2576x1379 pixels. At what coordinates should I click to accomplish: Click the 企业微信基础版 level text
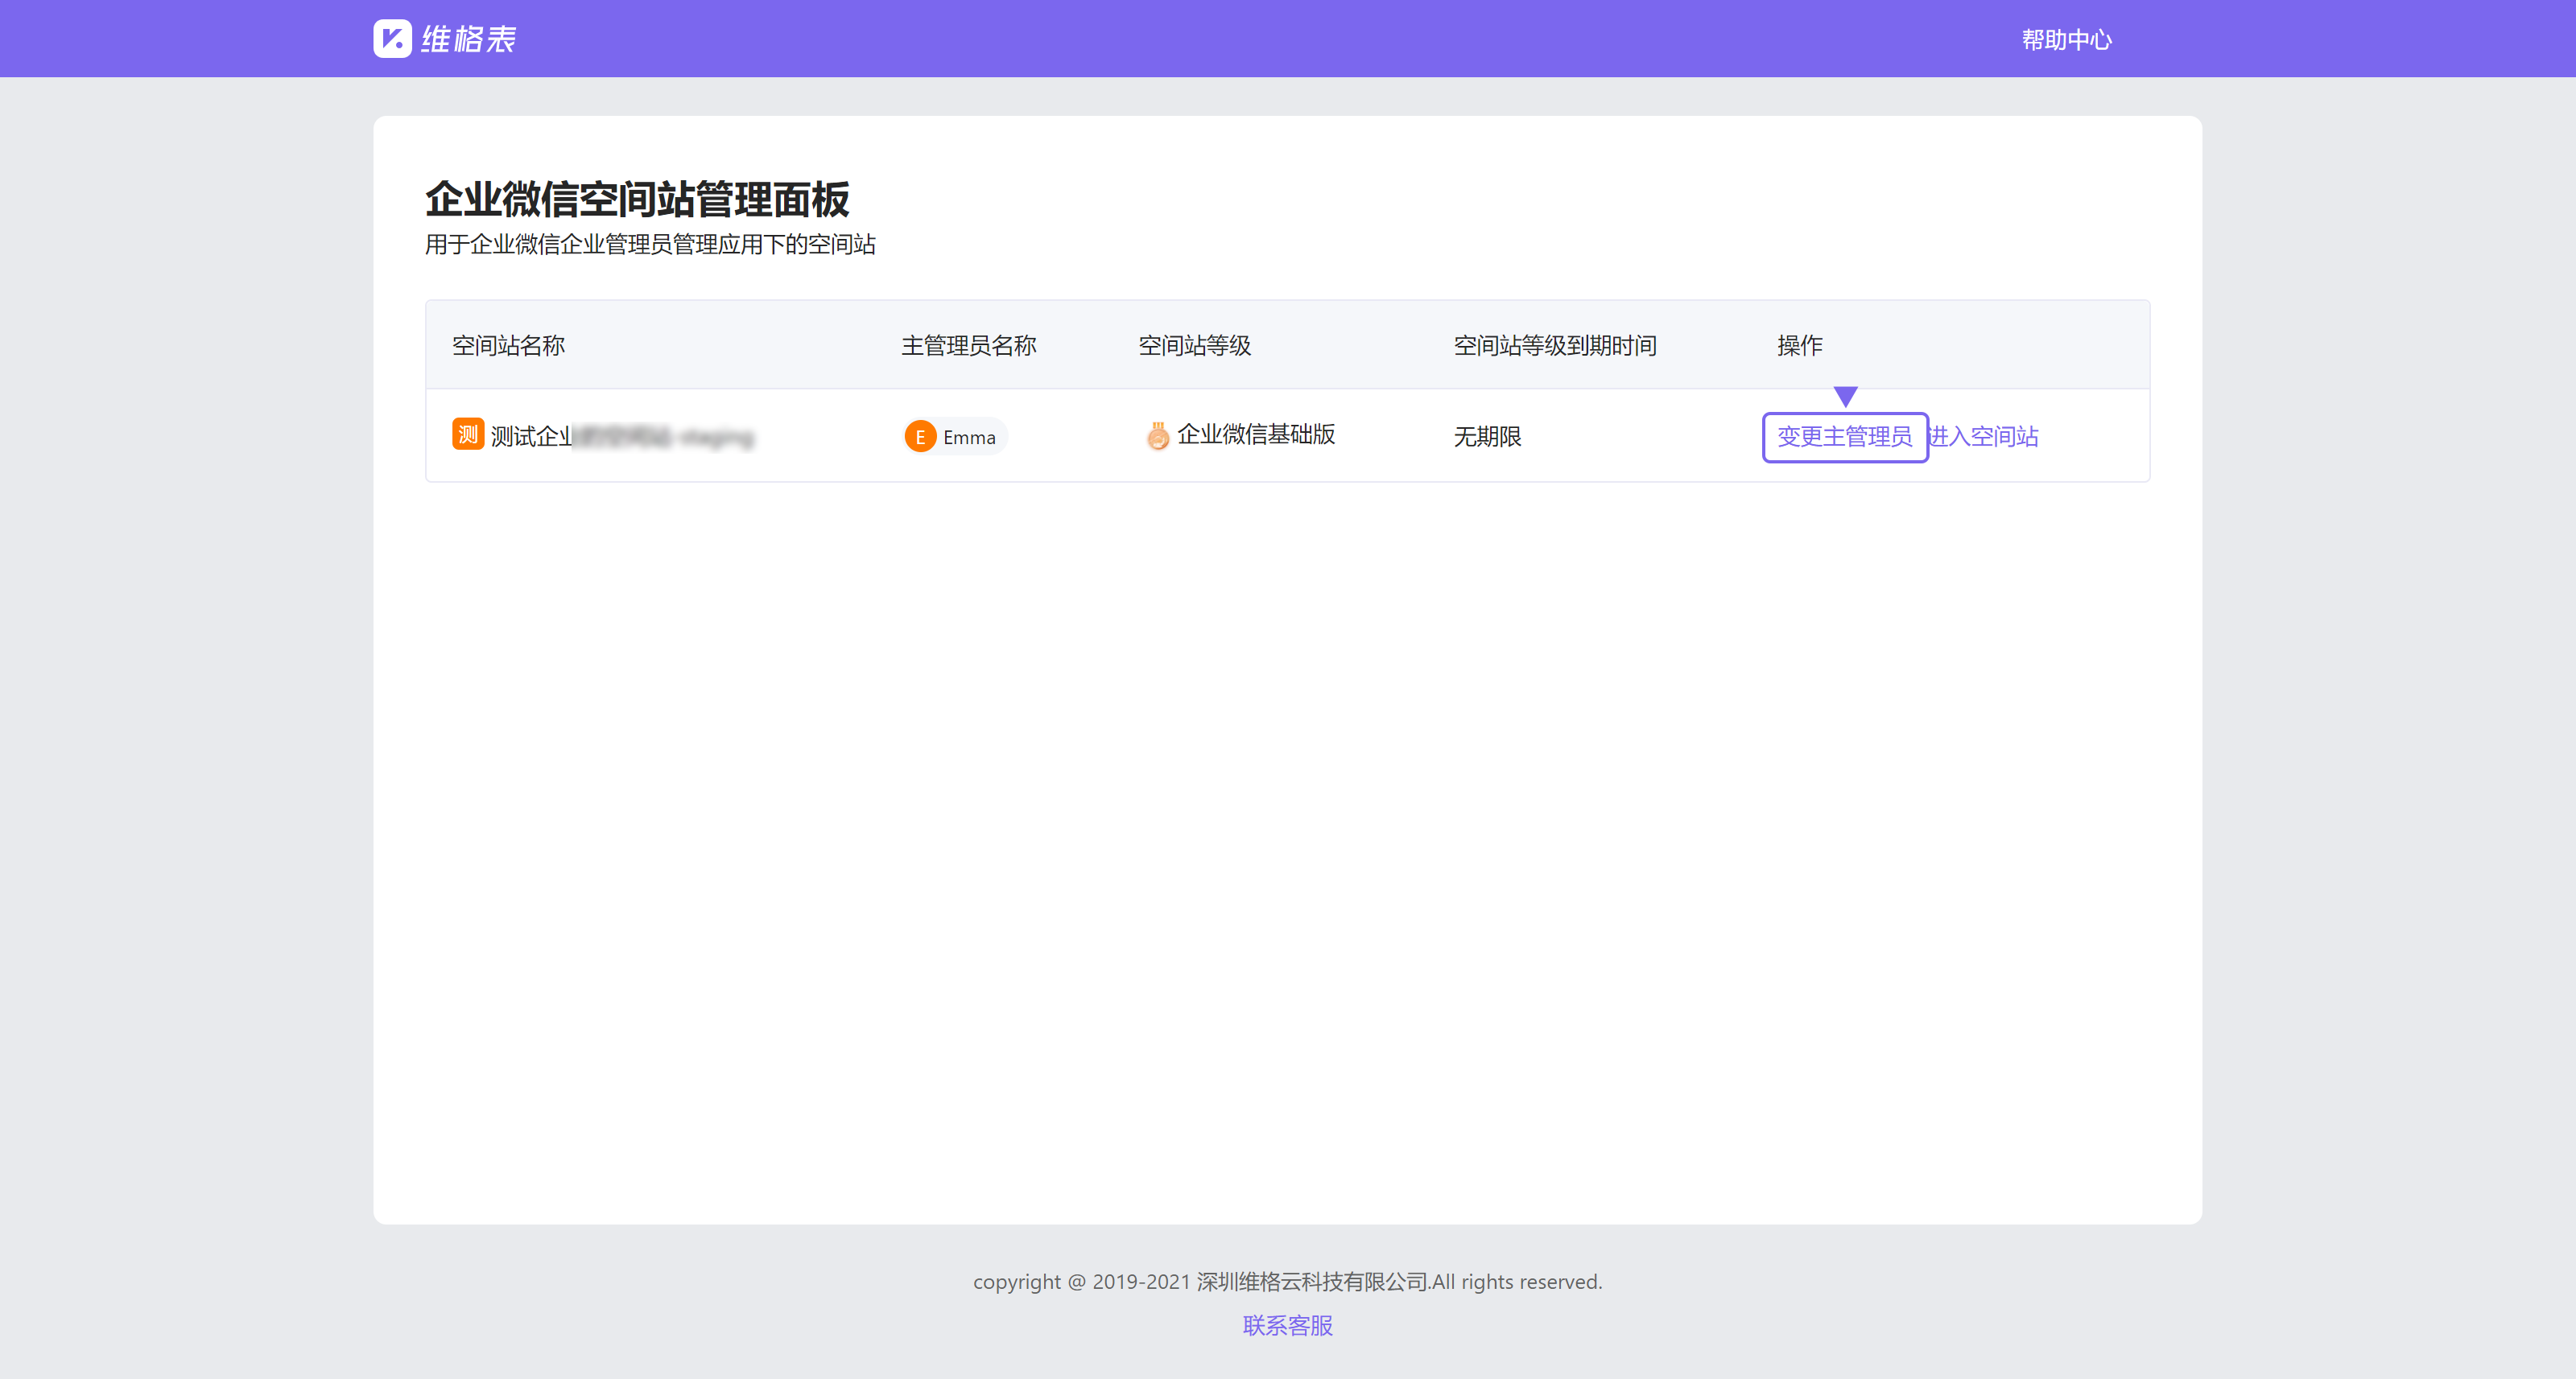tap(1256, 434)
